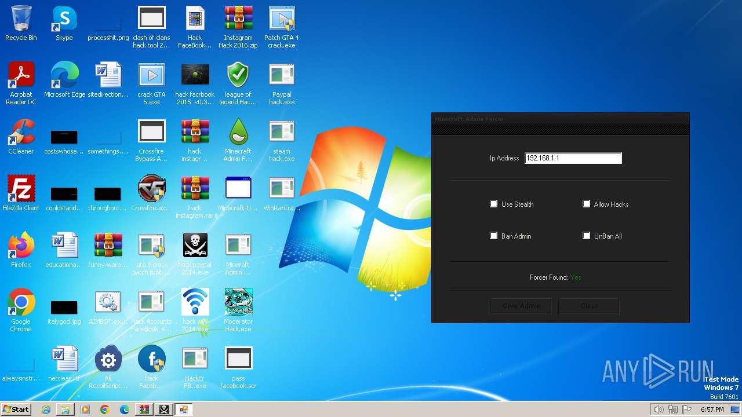Select the Firefox desktop shortcut

(x=21, y=250)
